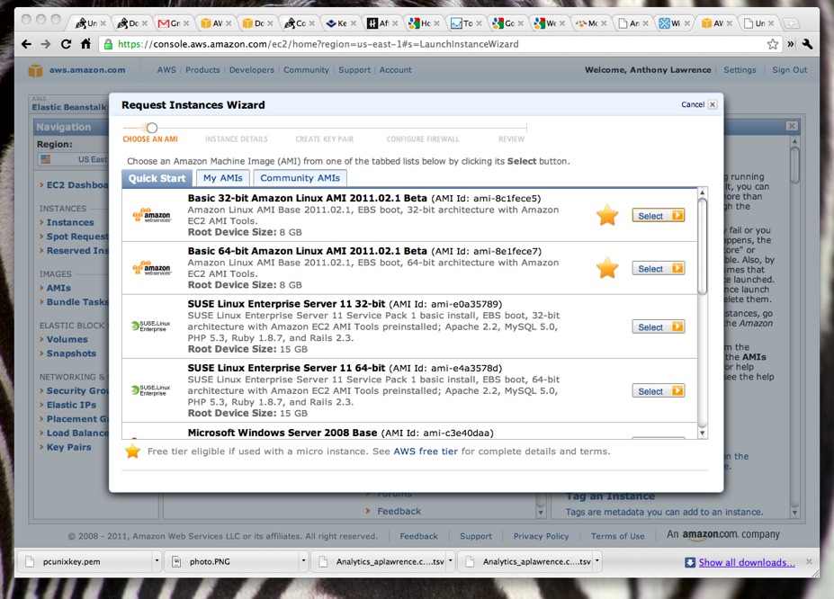The width and height of the screenshot is (834, 599).
Task: Close the Gmail browser tab
Action: coord(186,23)
